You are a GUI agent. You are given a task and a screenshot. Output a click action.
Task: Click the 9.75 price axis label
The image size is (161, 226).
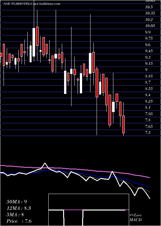[149, 38]
